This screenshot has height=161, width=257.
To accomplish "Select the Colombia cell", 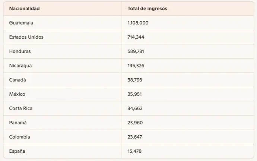I will [x=19, y=137].
